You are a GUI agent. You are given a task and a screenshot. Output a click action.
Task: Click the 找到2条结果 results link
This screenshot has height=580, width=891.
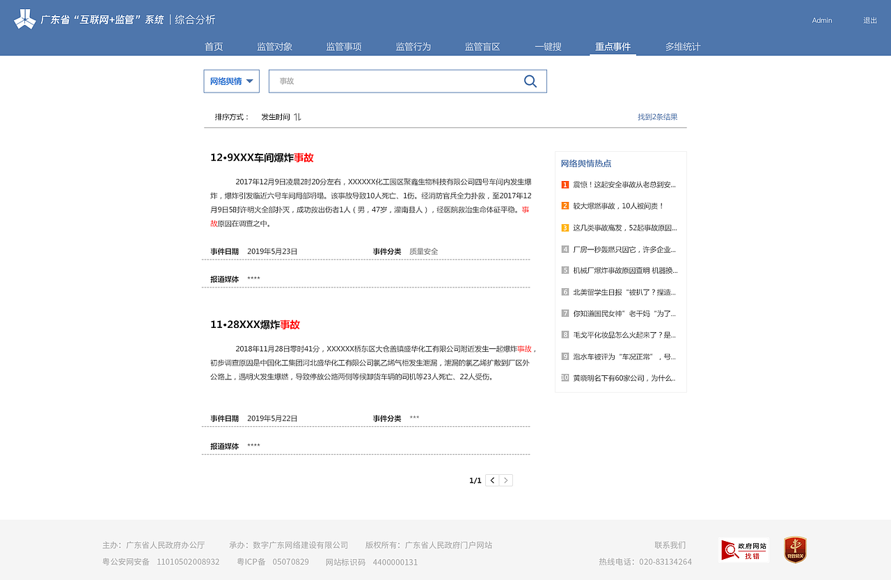(657, 116)
